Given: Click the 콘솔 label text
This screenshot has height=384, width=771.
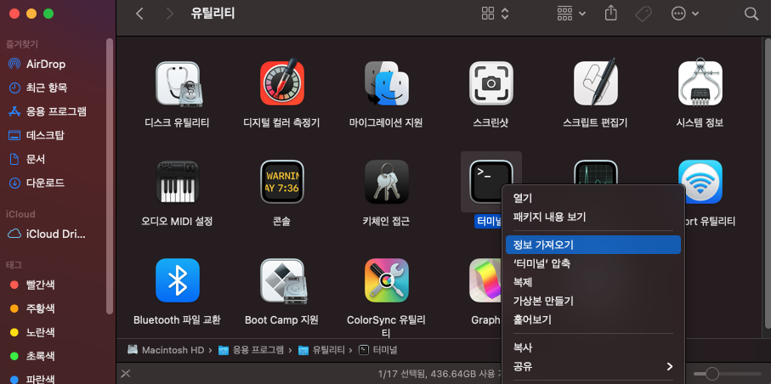Looking at the screenshot, I should (x=281, y=222).
